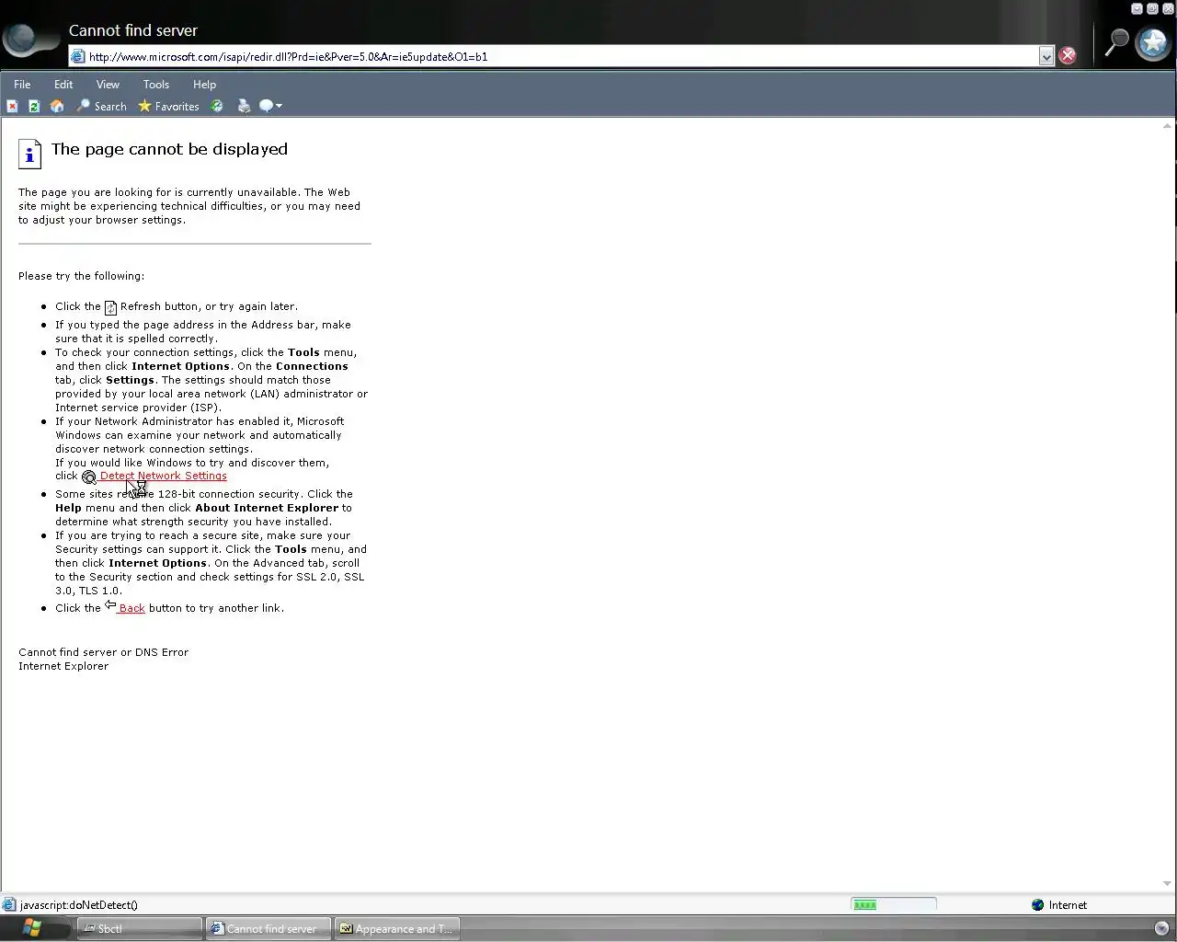Screen dimensions: 1177x942
Task: Click the status bar page icon
Action: pyautogui.click(x=9, y=905)
